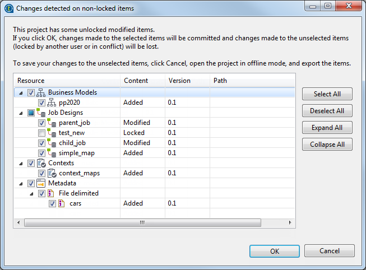
Task: Toggle the test_new checkbox
Action: [42, 133]
